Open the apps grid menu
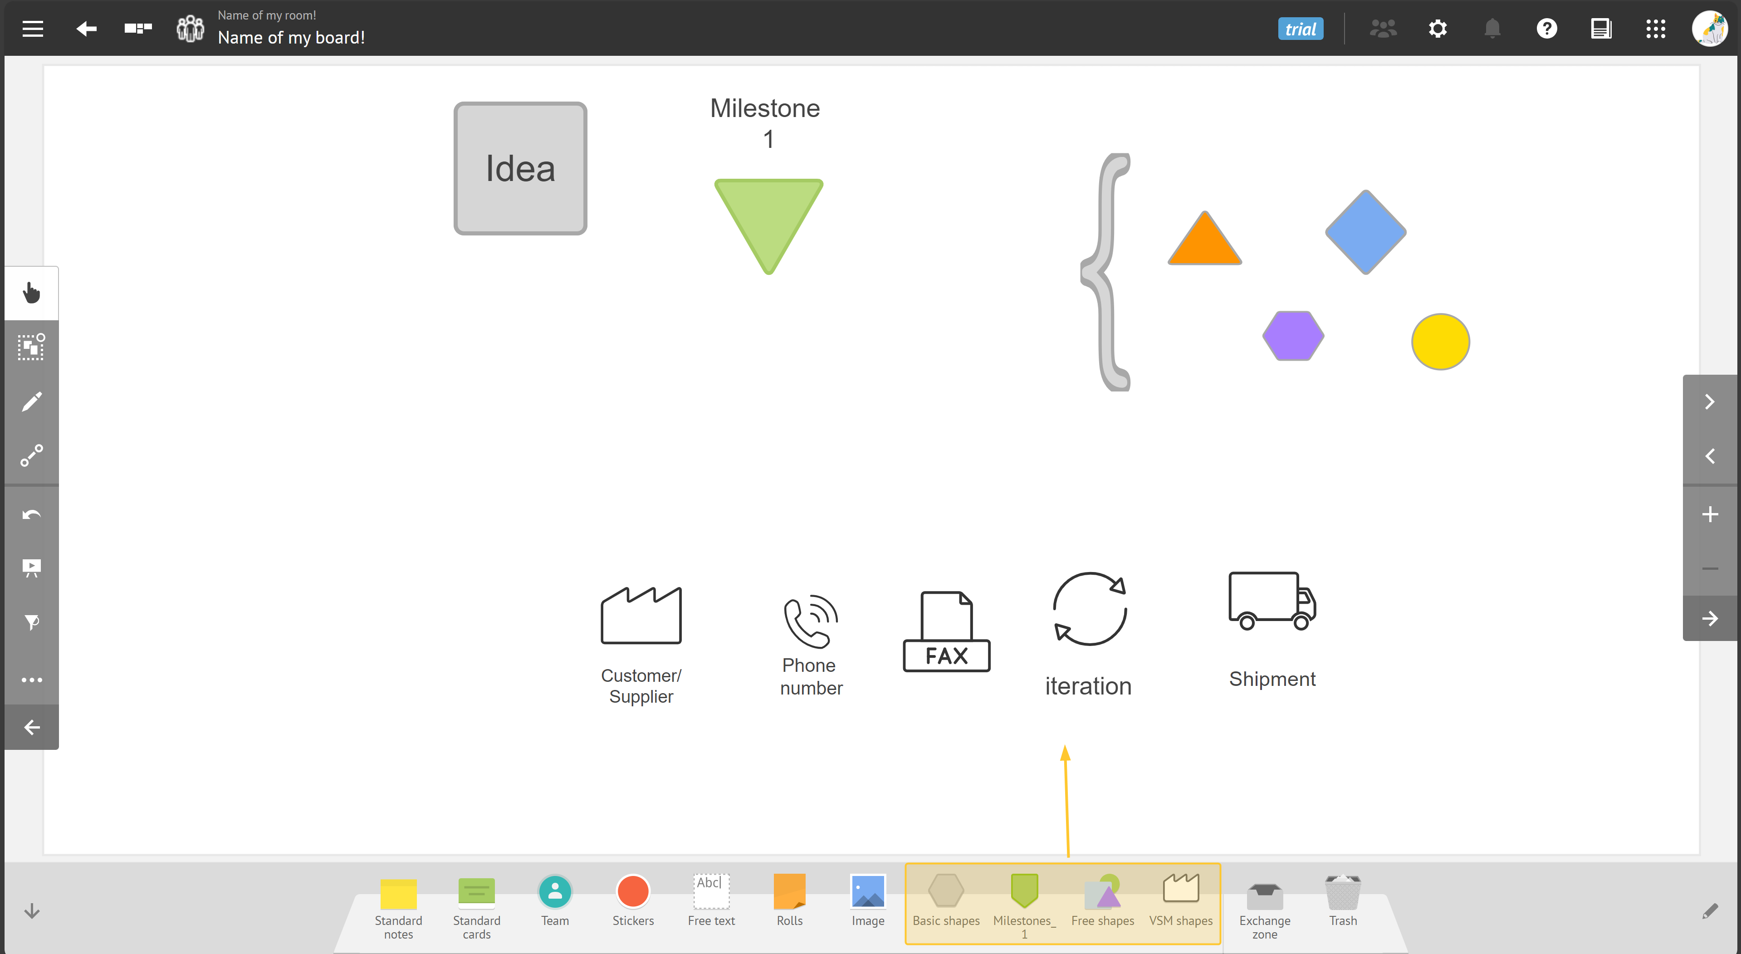 click(x=1655, y=29)
